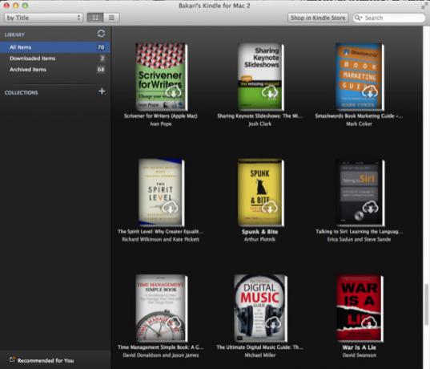The height and width of the screenshot is (369, 430).
Task: Download War Is A Lie cloud icon
Action: click(x=369, y=323)
